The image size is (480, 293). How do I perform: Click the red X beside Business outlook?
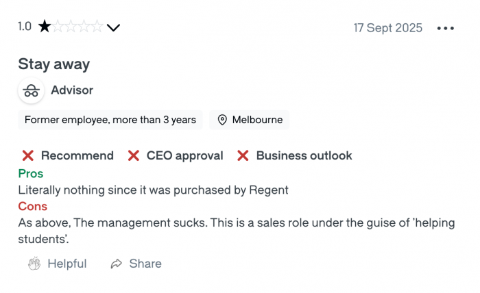(243, 155)
